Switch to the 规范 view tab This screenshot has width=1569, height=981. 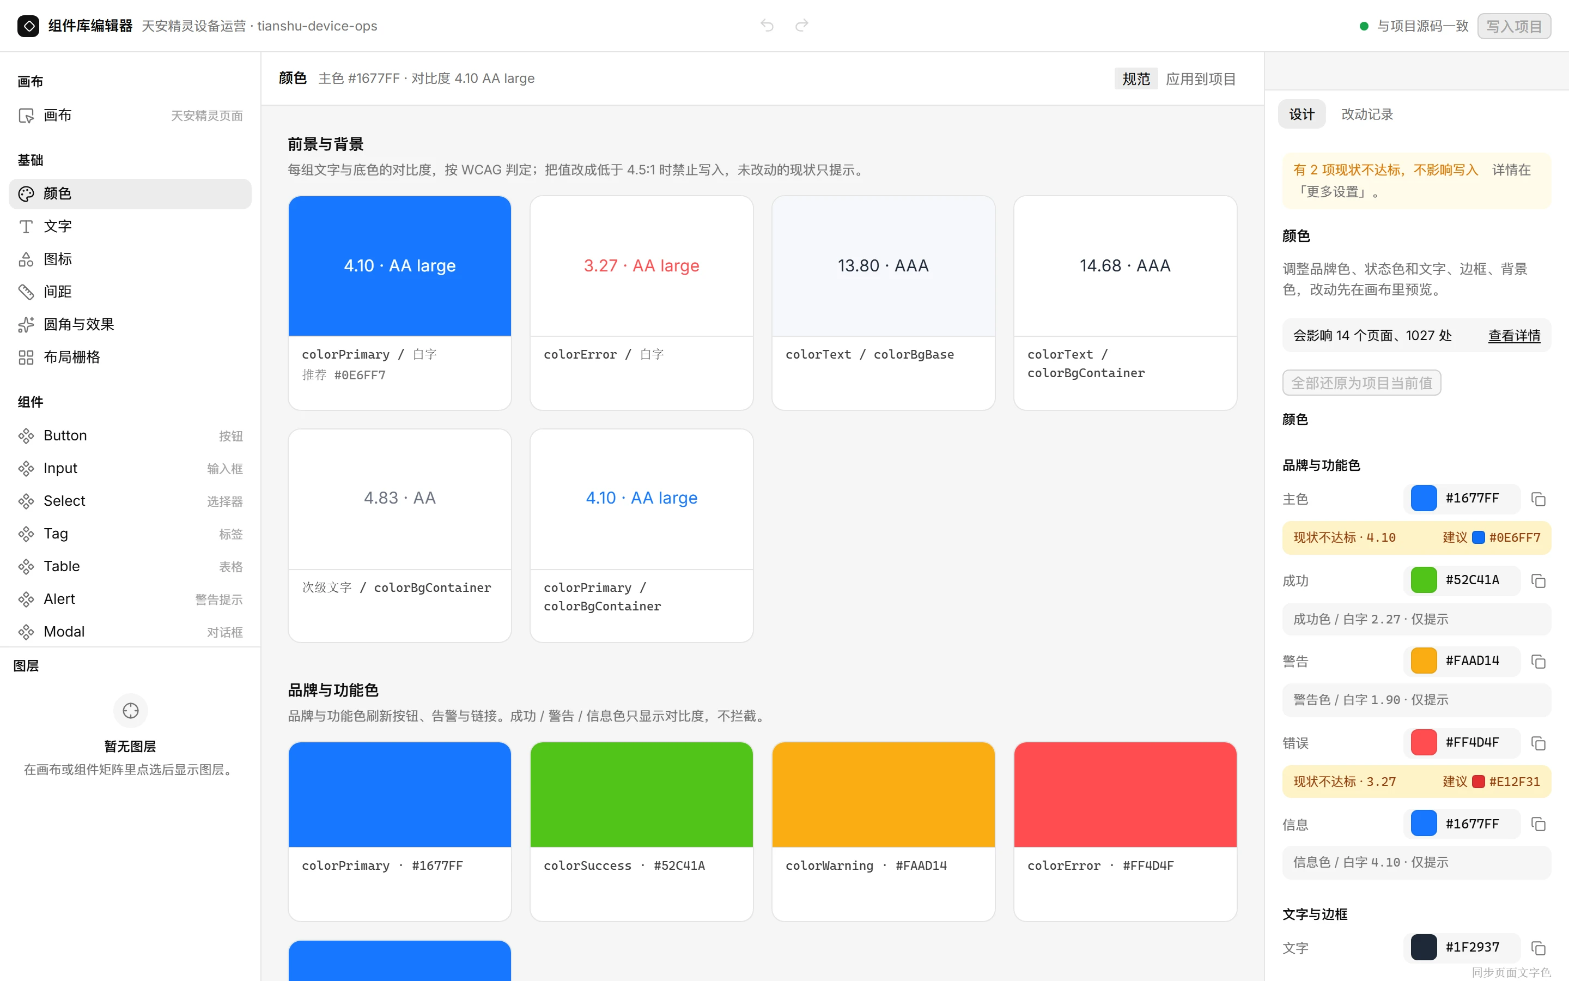point(1136,78)
